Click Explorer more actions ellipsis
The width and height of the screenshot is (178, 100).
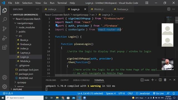coord(38,9)
